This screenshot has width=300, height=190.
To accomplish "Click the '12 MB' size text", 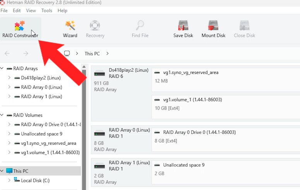I will (x=161, y=81).
